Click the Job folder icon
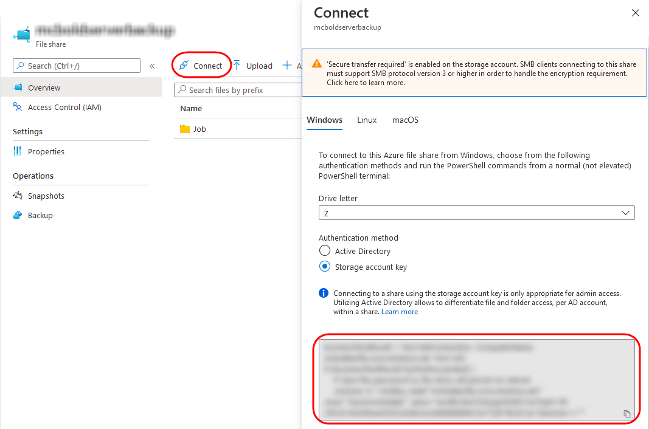Image resolution: width=649 pixels, height=429 pixels. tap(184, 129)
